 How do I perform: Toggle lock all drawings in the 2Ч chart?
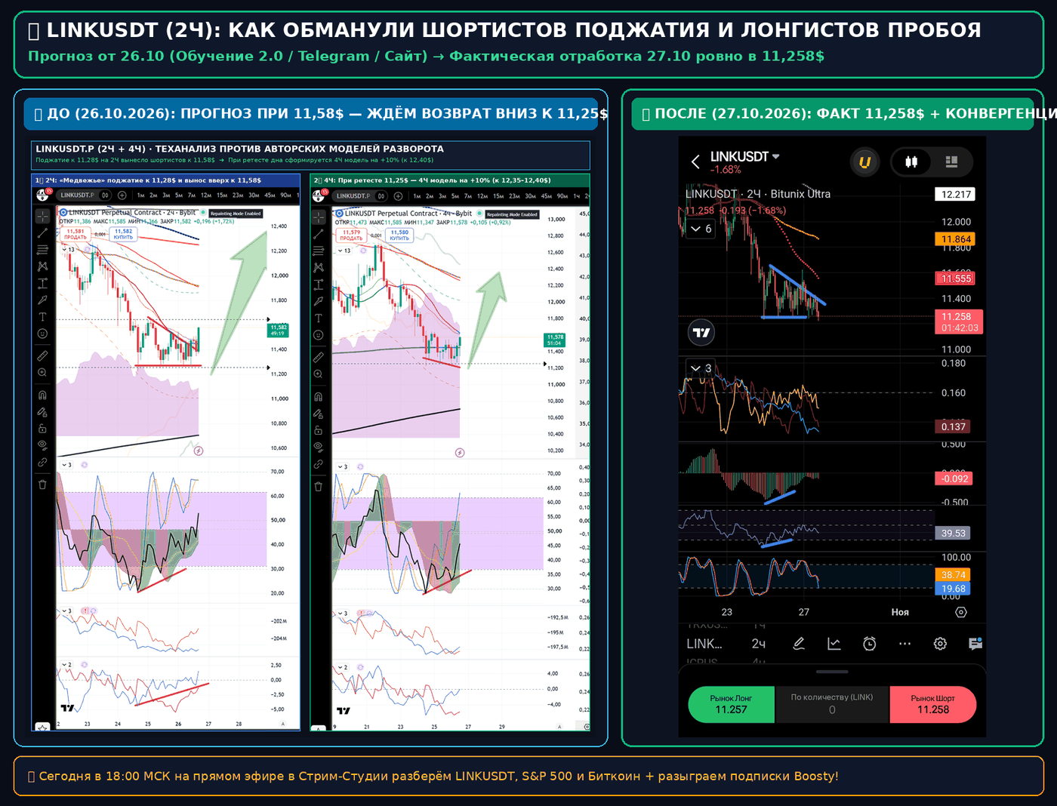pyautogui.click(x=42, y=429)
